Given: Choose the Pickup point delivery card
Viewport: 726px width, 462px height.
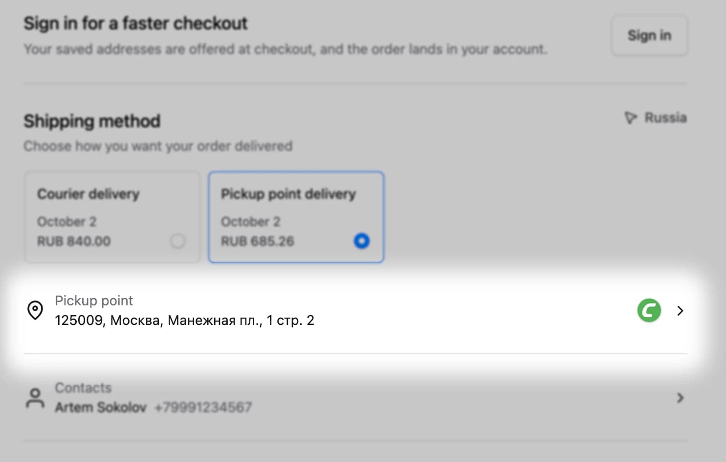Looking at the screenshot, I should (296, 217).
